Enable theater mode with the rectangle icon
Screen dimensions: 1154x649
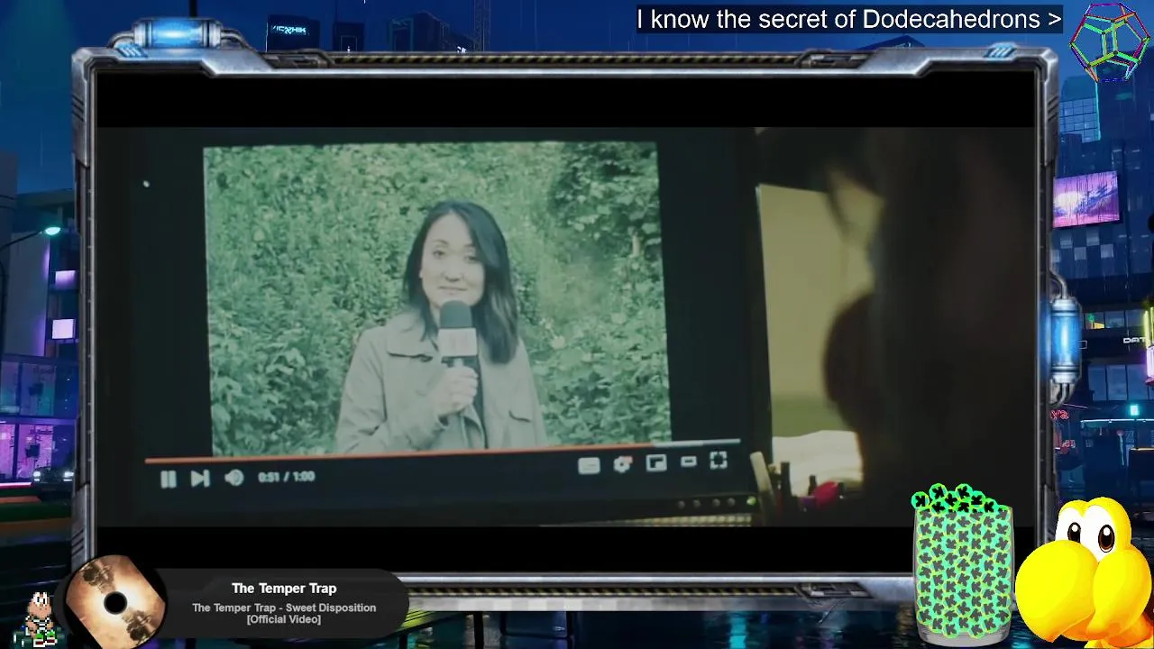click(x=689, y=462)
